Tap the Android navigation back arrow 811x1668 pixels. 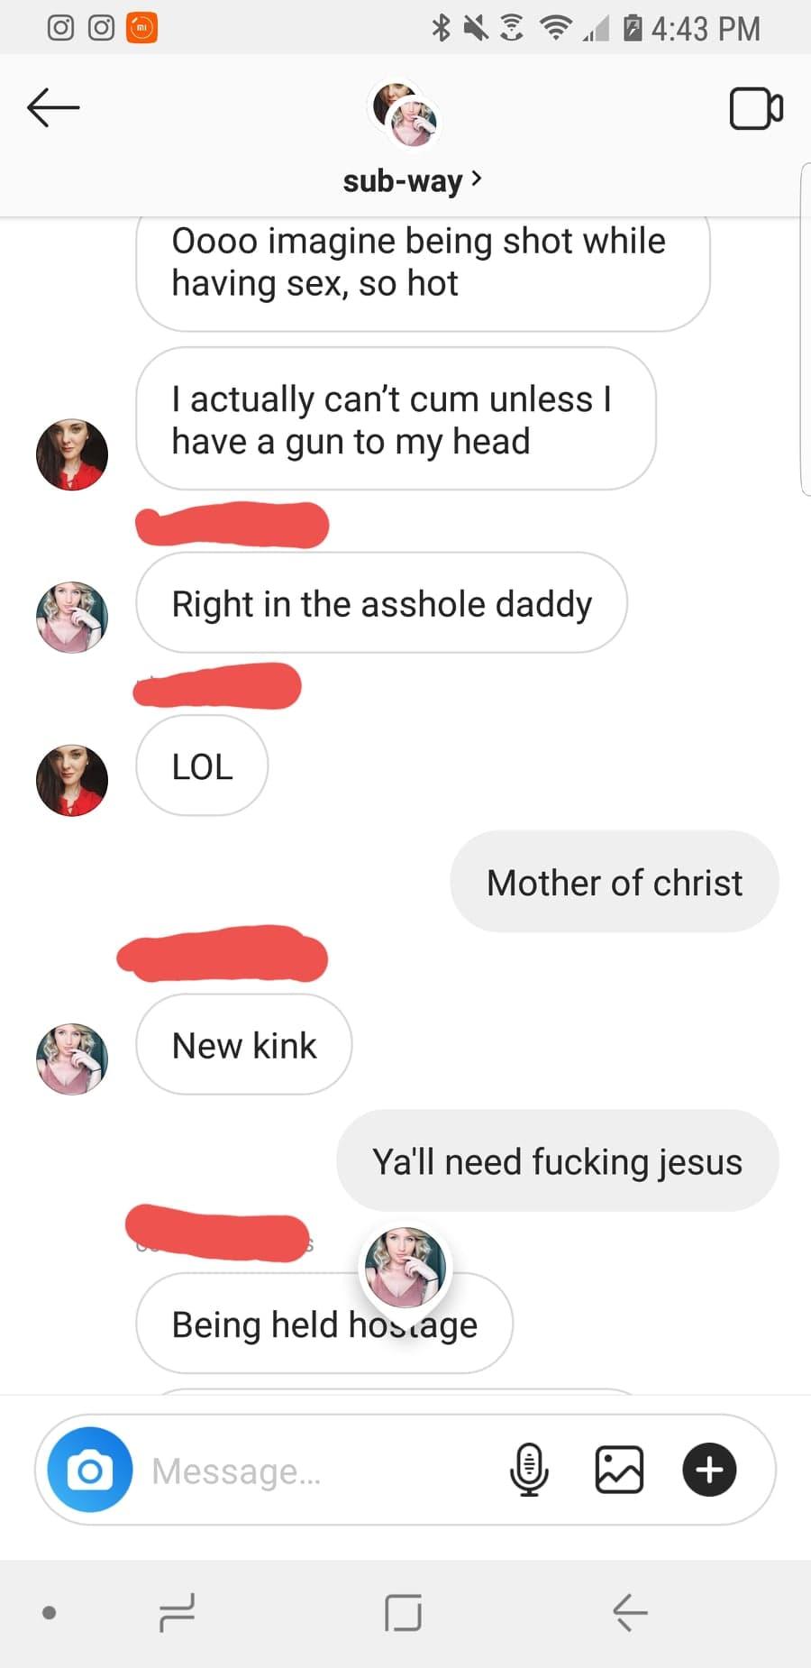(x=630, y=1613)
